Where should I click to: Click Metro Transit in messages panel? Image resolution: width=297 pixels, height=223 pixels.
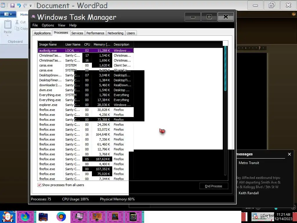coord(249,163)
